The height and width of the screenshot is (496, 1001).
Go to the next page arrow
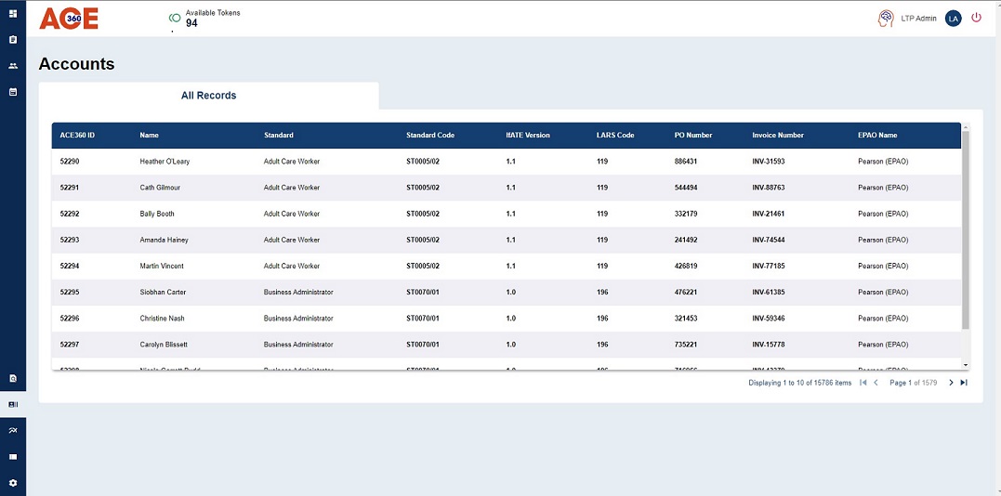[x=951, y=383]
